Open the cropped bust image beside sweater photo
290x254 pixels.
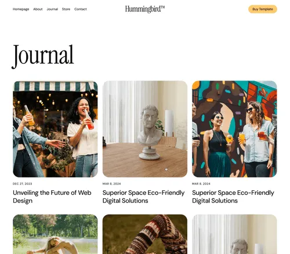pyautogui.click(x=234, y=234)
